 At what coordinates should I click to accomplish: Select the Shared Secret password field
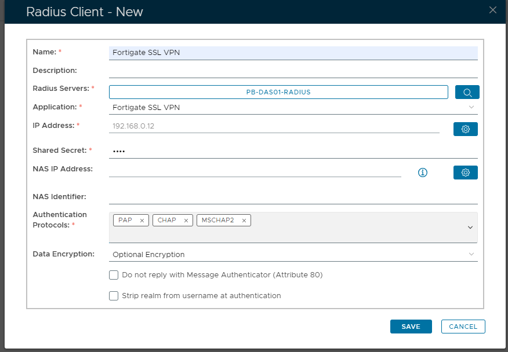tap(293, 151)
